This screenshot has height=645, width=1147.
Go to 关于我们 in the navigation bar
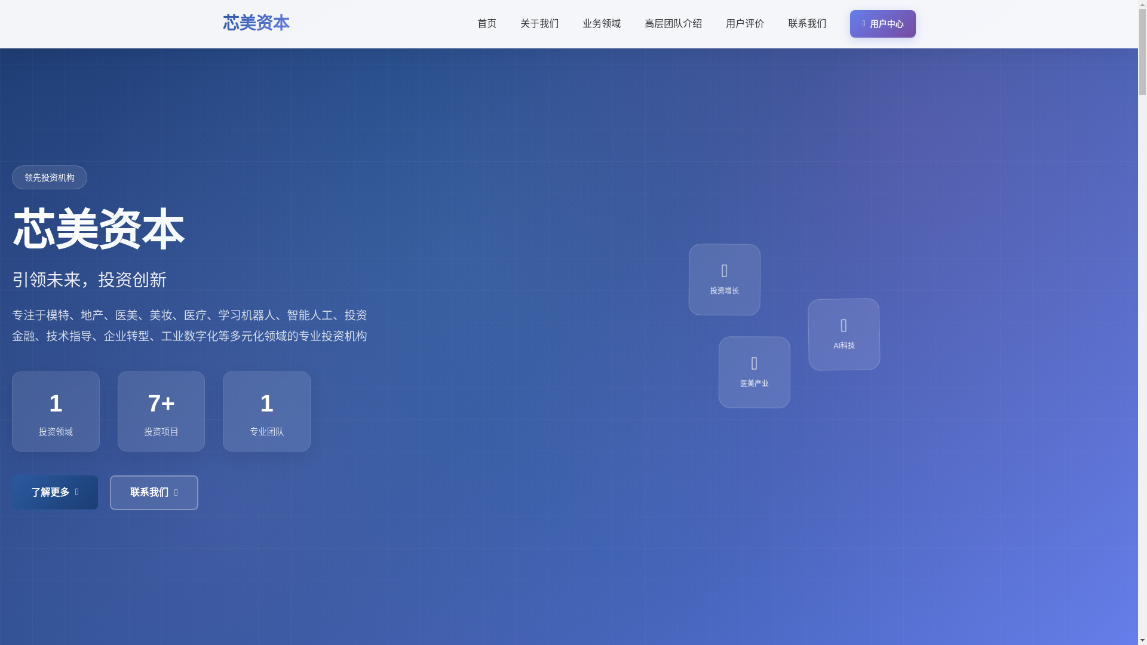pos(539,24)
